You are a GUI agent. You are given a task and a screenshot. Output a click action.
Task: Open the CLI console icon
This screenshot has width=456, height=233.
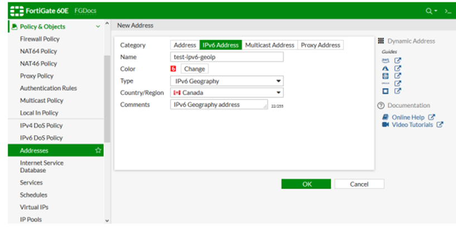pyautogui.click(x=448, y=11)
